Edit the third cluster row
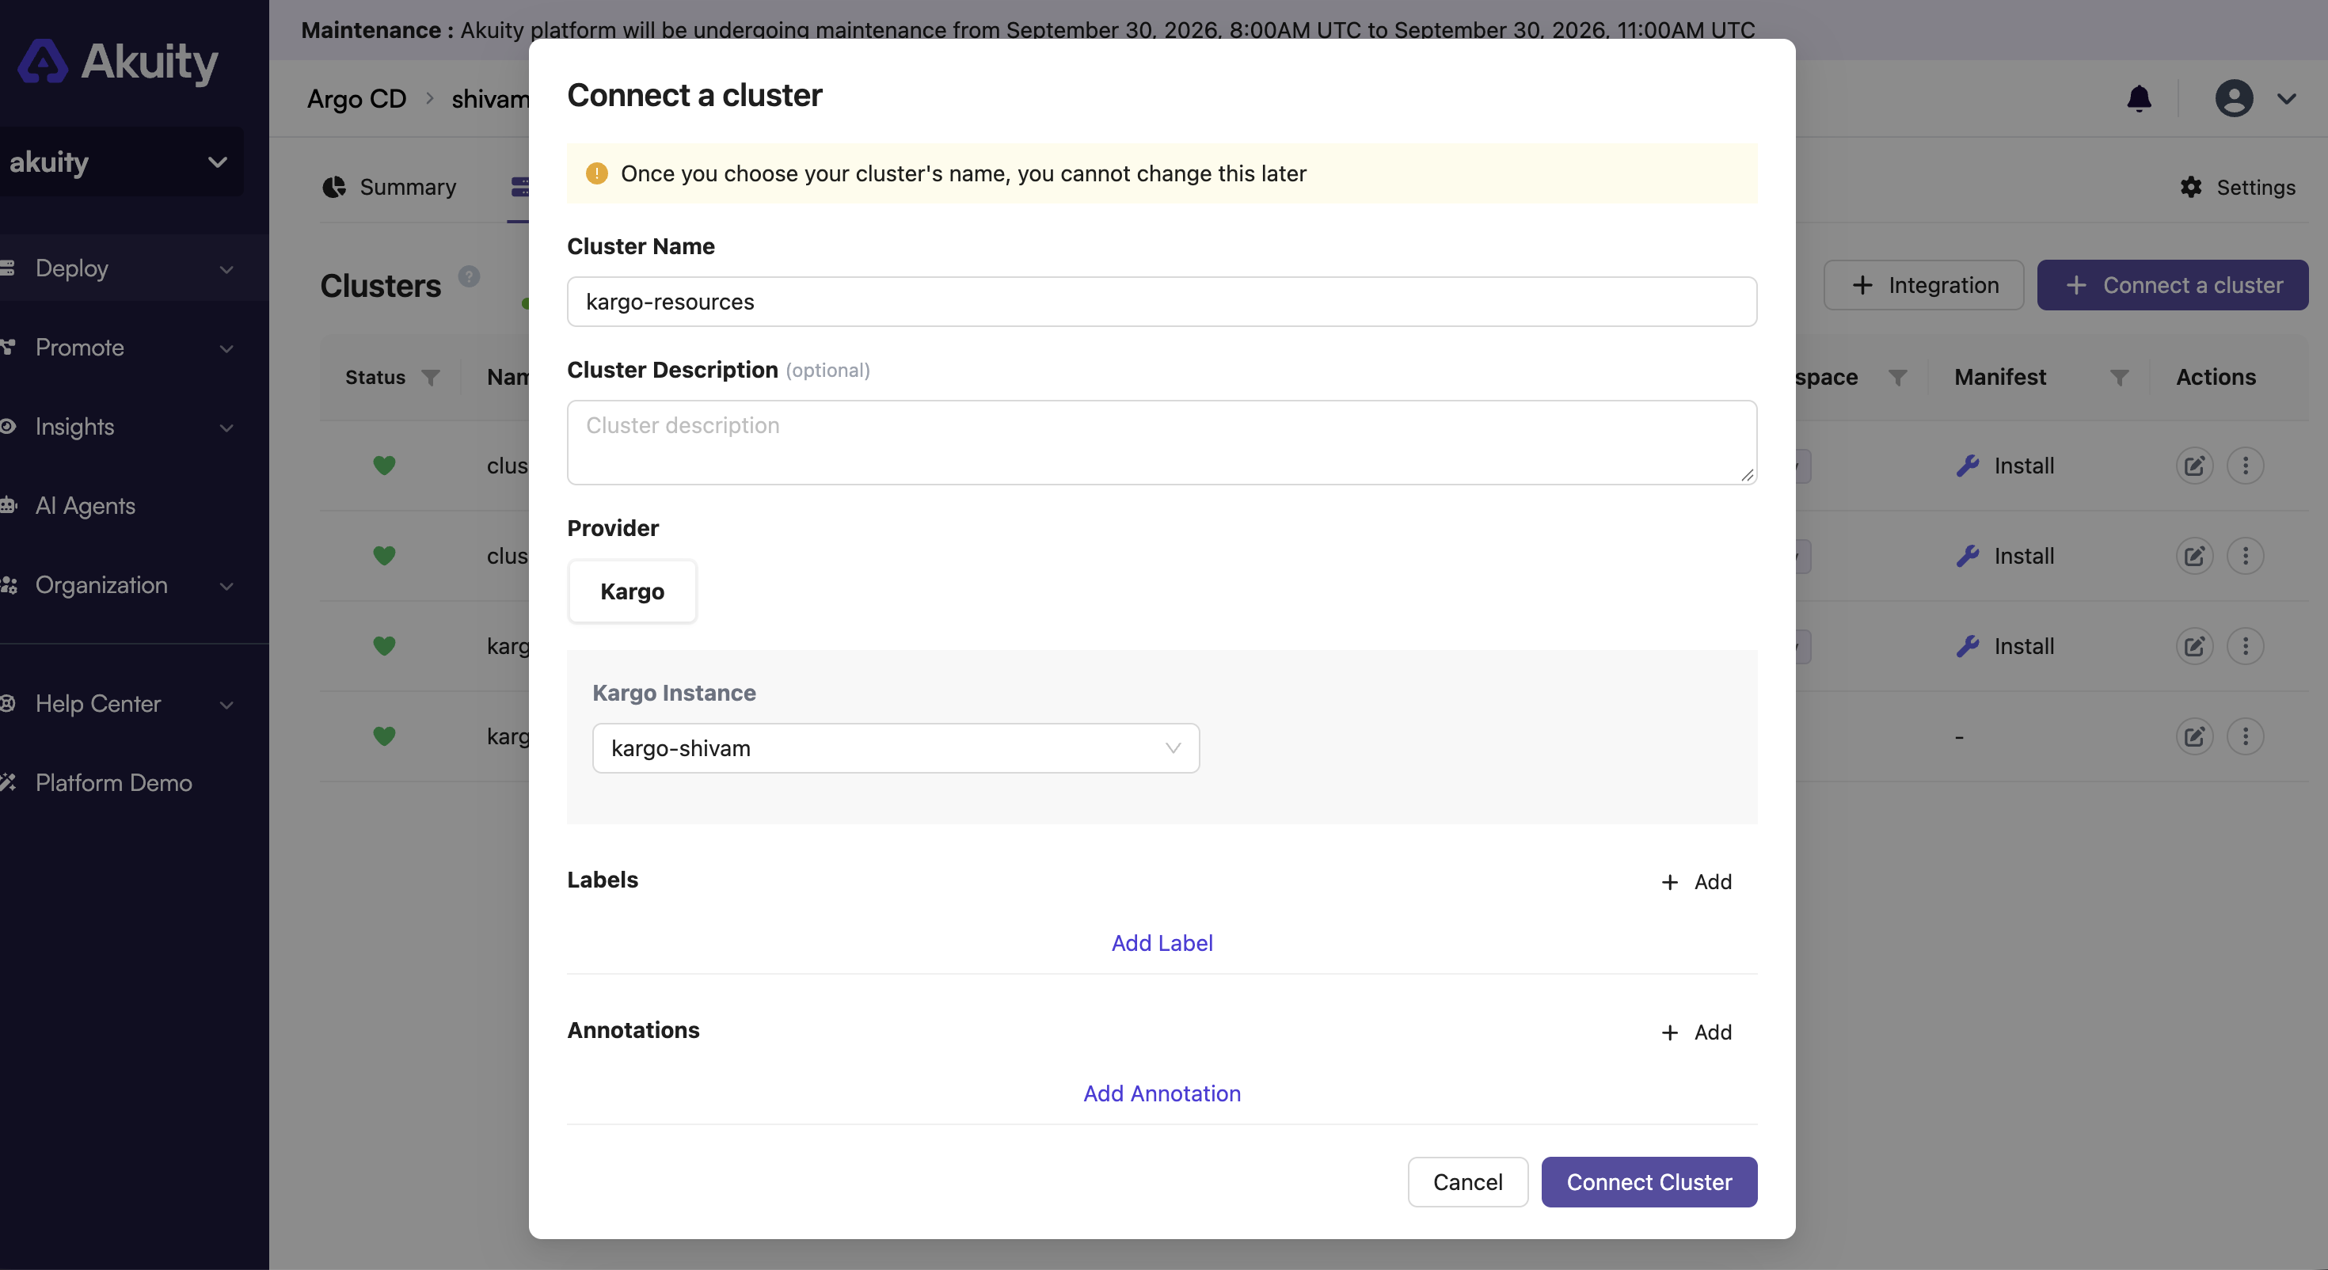 [x=2194, y=646]
